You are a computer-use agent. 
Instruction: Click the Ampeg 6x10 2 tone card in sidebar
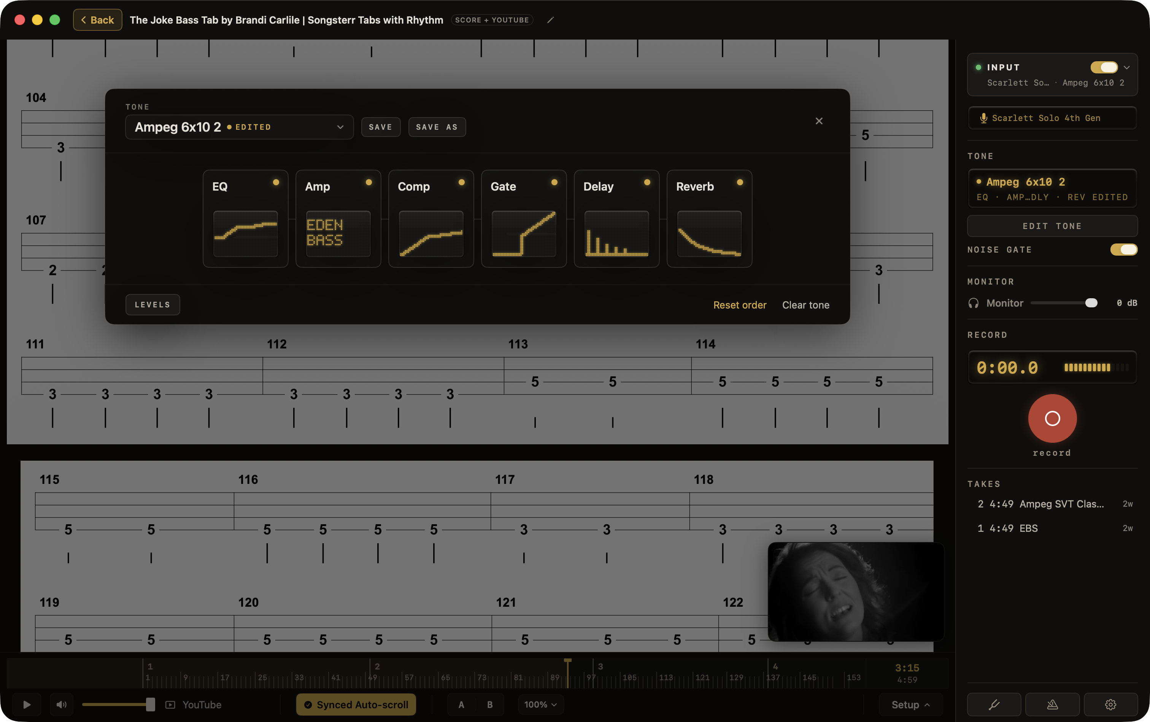pyautogui.click(x=1052, y=189)
